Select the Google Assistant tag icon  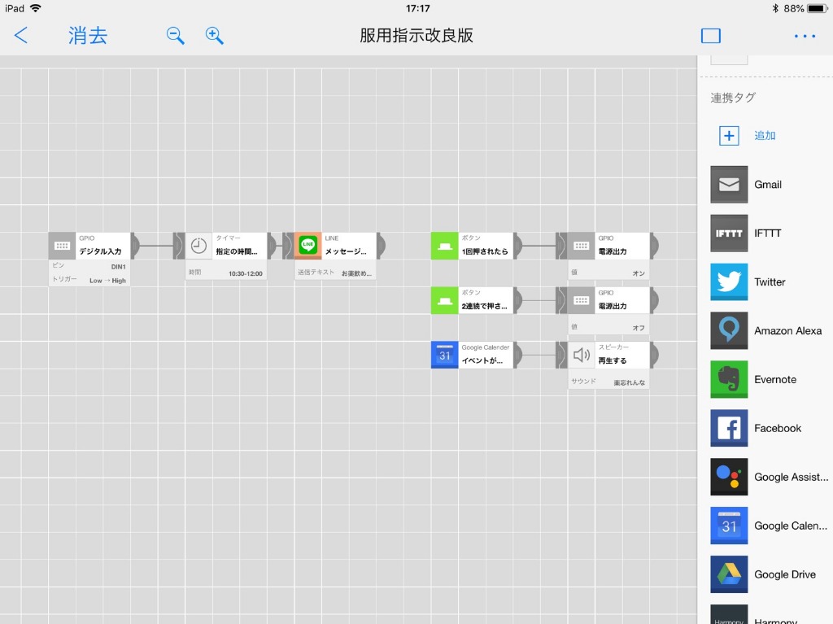pyautogui.click(x=729, y=477)
